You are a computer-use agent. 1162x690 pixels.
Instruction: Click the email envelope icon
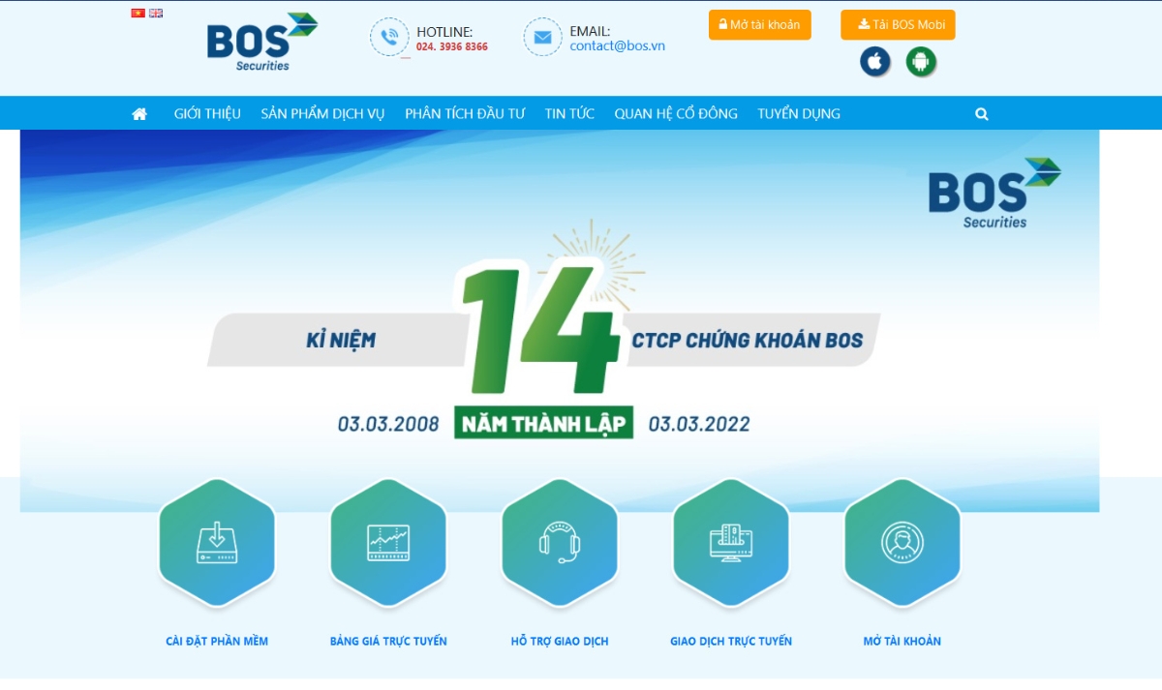coord(542,38)
